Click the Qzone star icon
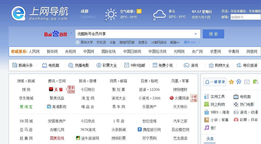The height and width of the screenshot is (144, 261). pos(231,82)
